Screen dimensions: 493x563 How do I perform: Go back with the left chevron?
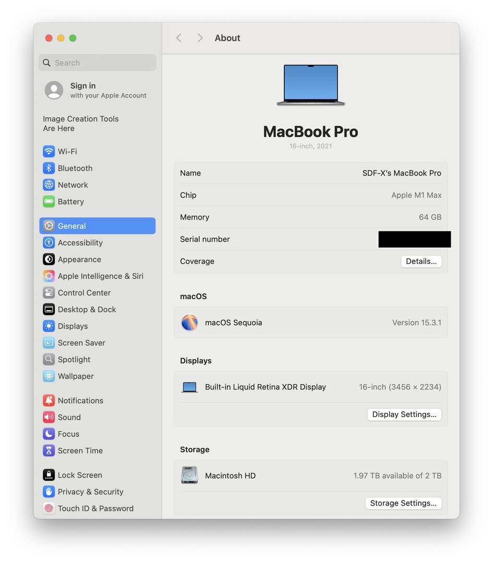178,38
